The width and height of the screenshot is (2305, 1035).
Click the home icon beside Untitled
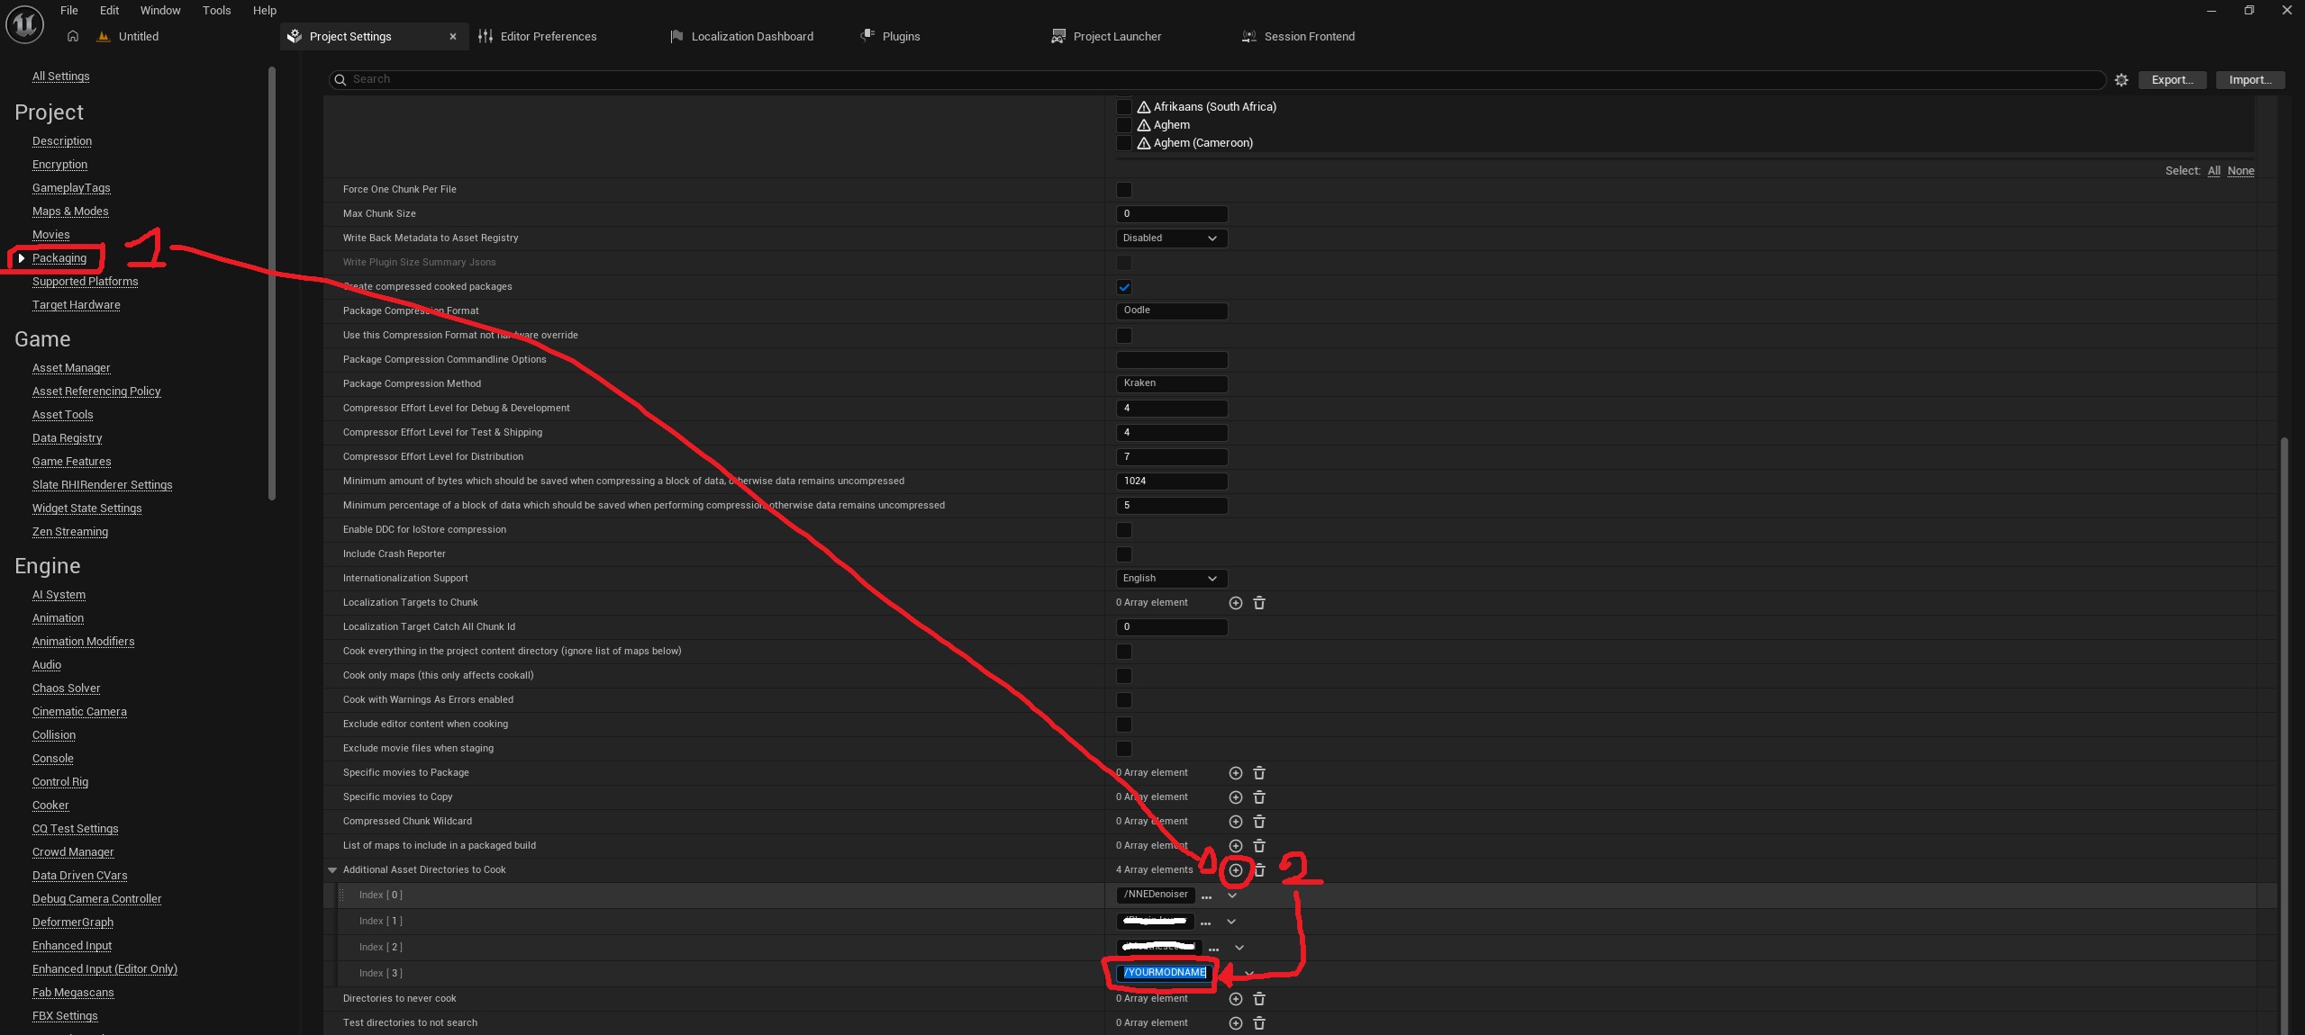[x=73, y=36]
